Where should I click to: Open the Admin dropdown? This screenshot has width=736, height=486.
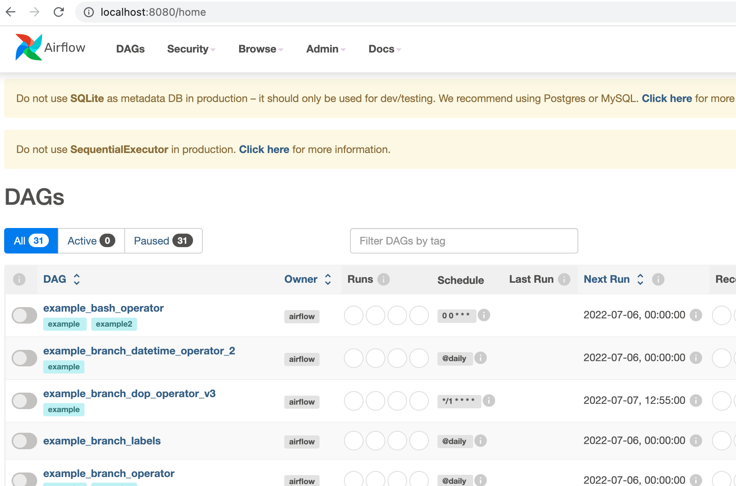pos(326,49)
